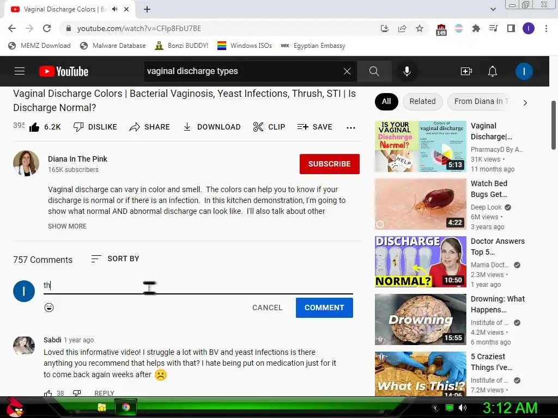
Task: Open YouTube hamburger guide menu
Action: [x=20, y=71]
